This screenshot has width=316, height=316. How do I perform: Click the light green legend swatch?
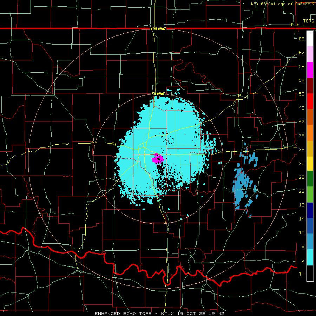[310, 195]
